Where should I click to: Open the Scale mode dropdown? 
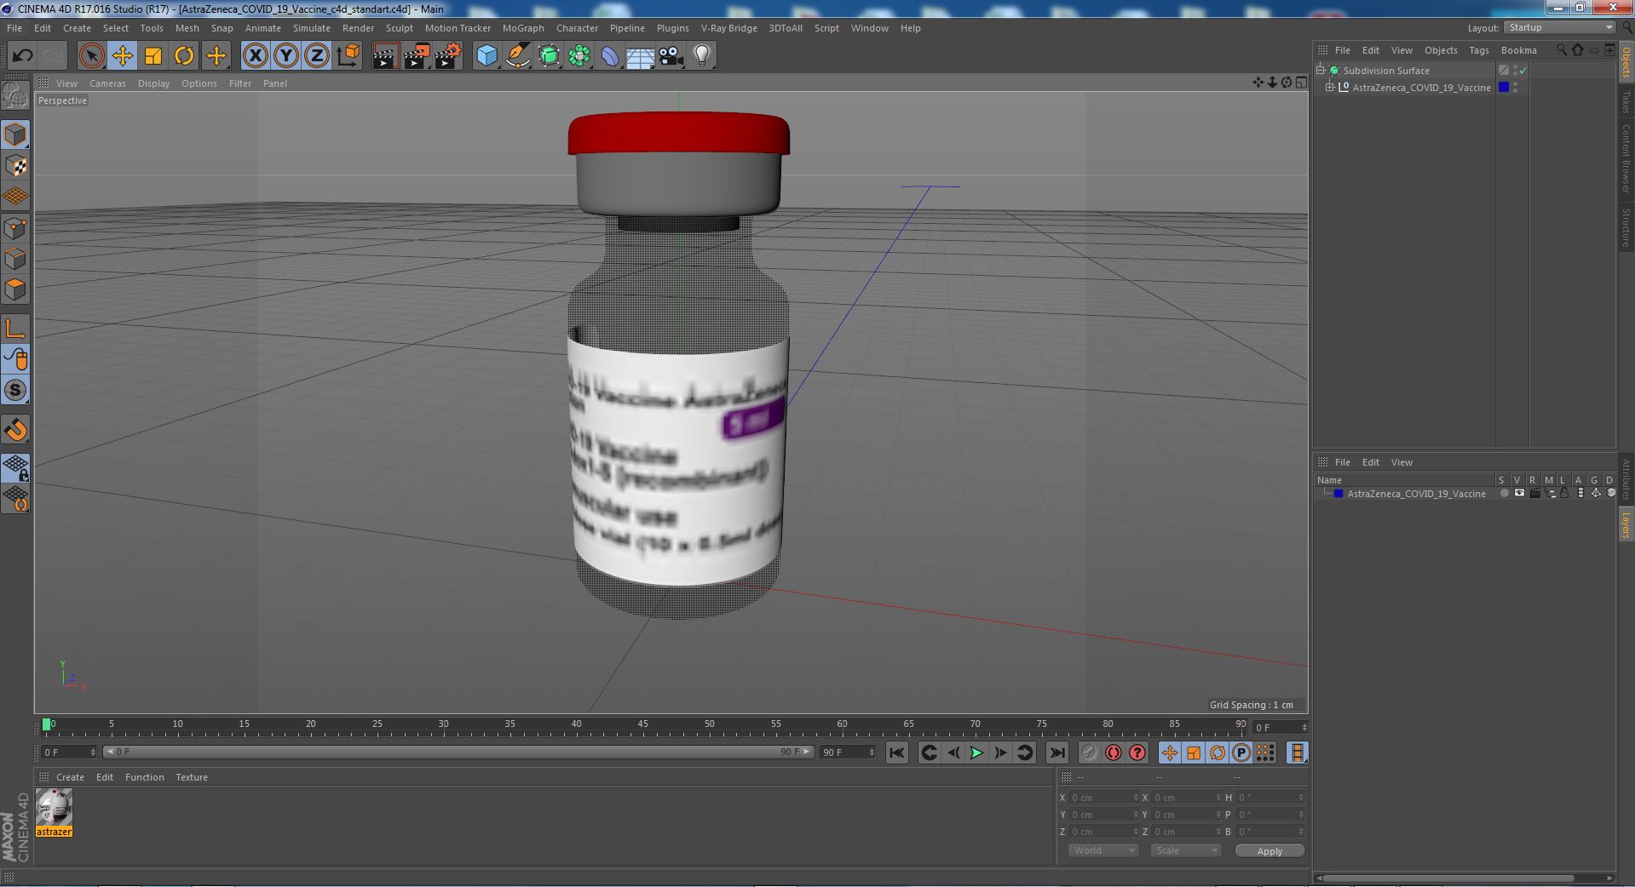coord(1186,850)
